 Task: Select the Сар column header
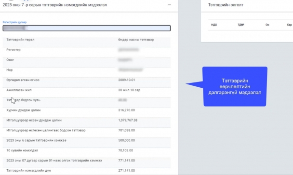tap(289, 25)
